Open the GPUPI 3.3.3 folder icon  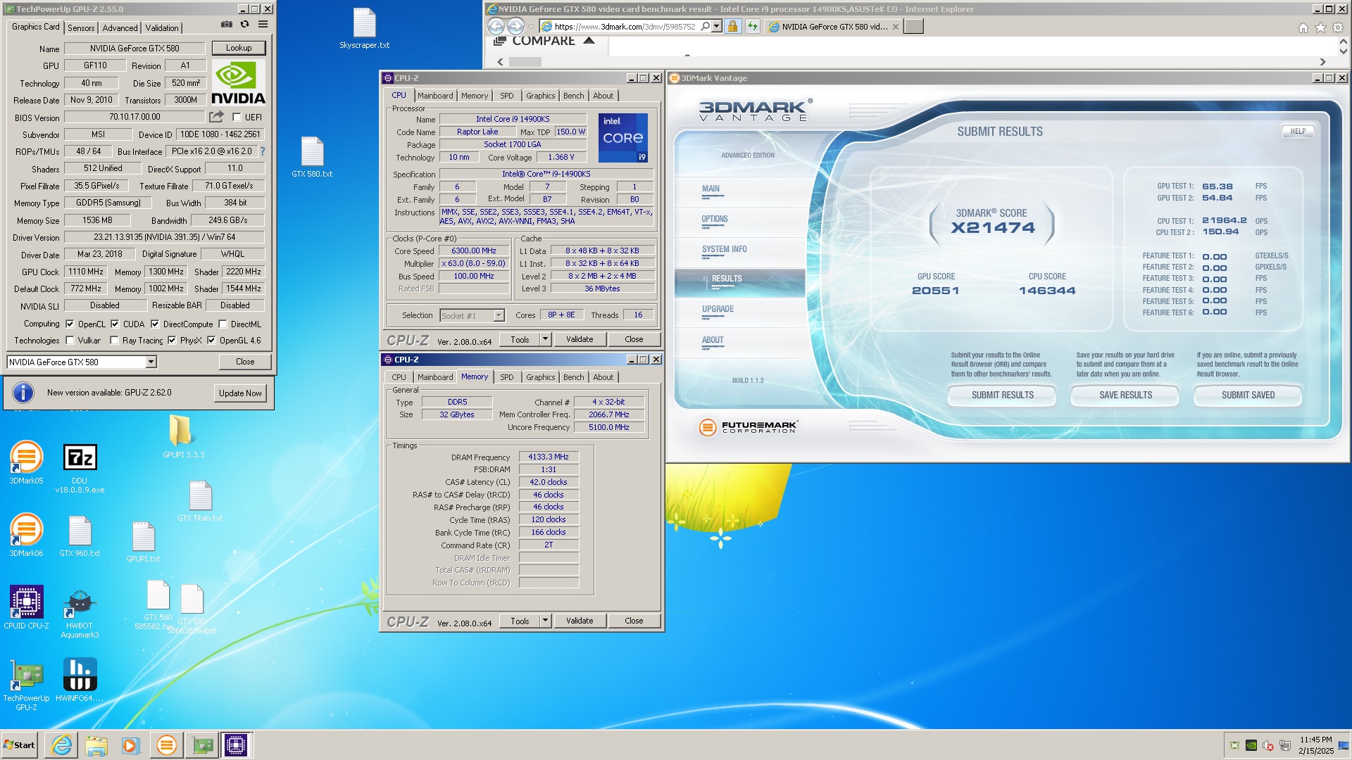(x=183, y=436)
